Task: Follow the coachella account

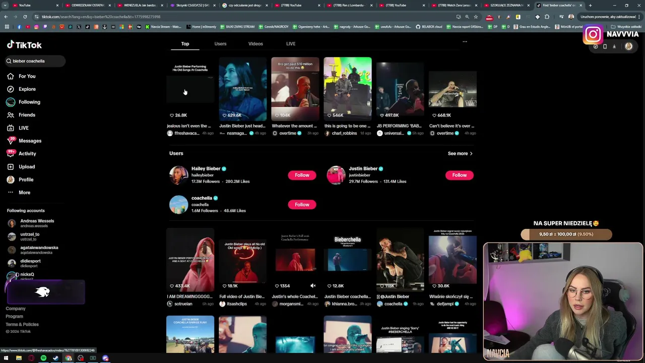Action: [x=302, y=205]
